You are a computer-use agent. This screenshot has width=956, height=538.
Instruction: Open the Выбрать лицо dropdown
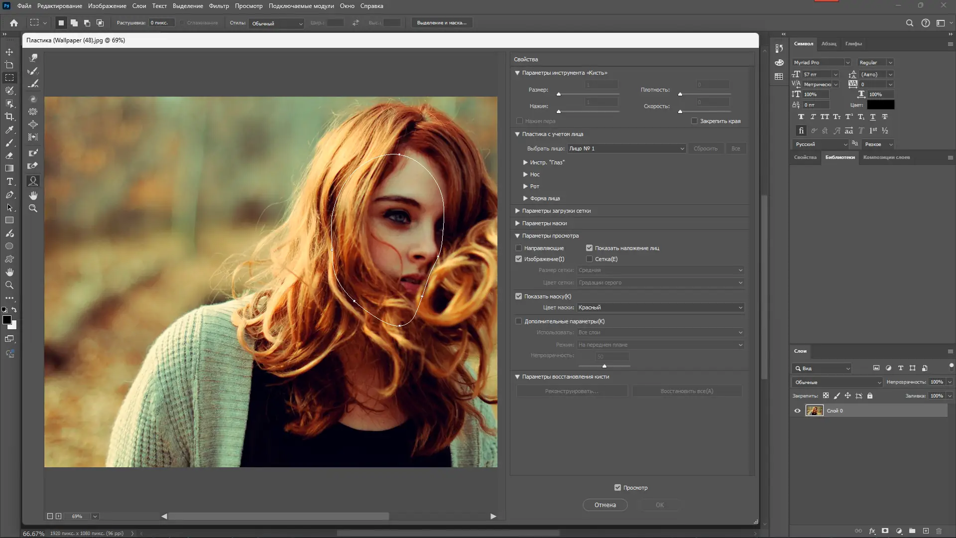pyautogui.click(x=626, y=148)
